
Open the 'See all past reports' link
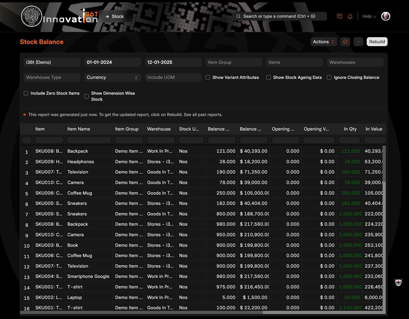[203, 115]
